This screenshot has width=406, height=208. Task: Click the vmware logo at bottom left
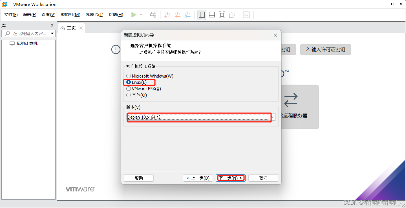tap(80, 189)
